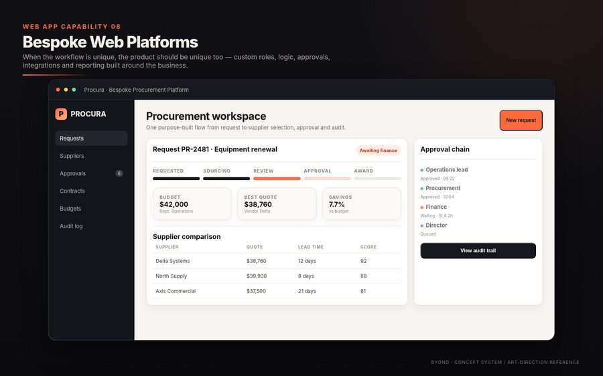Sort by the Lead Time column header

click(x=311, y=247)
